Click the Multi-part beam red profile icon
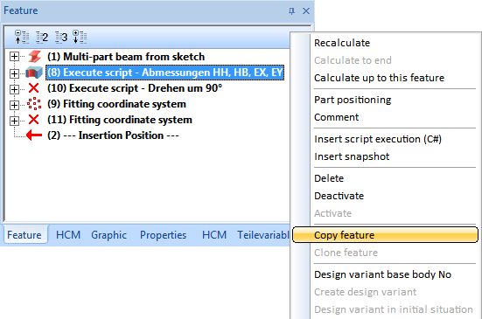The width and height of the screenshot is (482, 319). click(34, 57)
